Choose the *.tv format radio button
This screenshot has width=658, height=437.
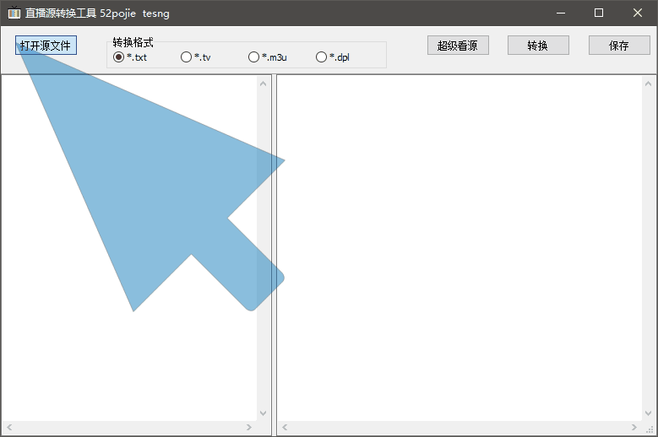196,57
